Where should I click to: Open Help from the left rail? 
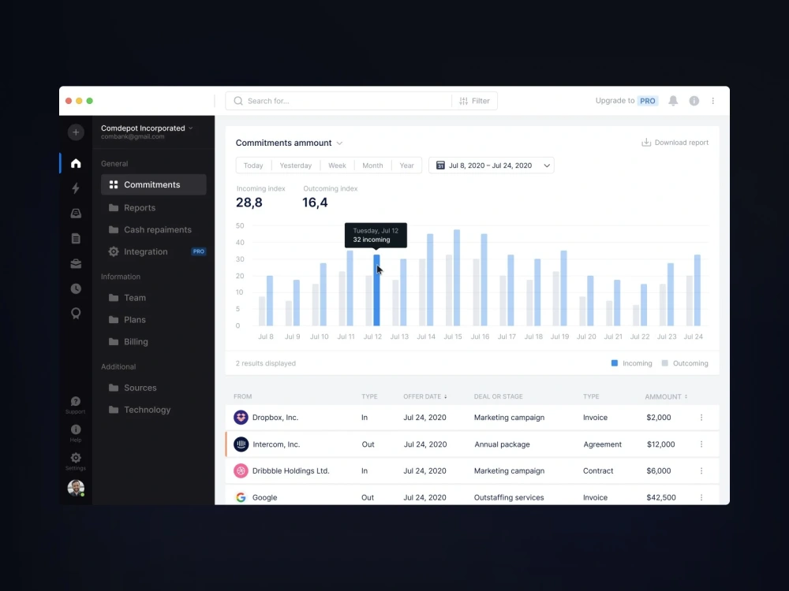[x=76, y=433]
